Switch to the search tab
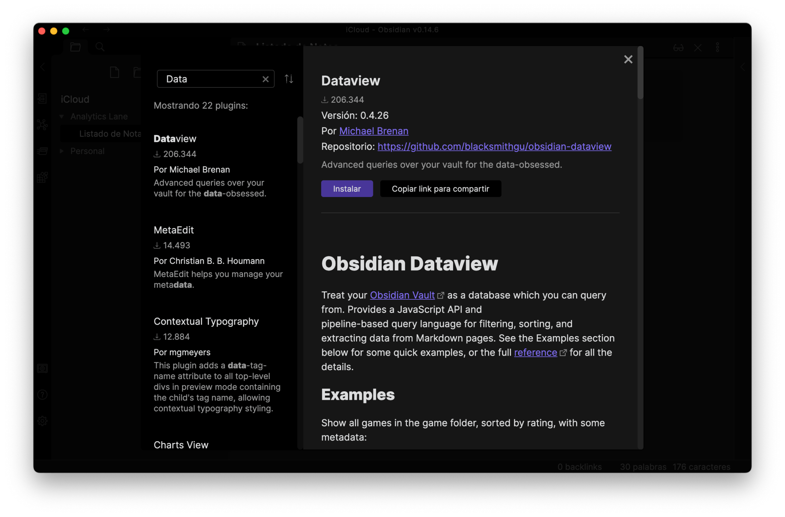Screen dimensions: 785x517 (100, 47)
